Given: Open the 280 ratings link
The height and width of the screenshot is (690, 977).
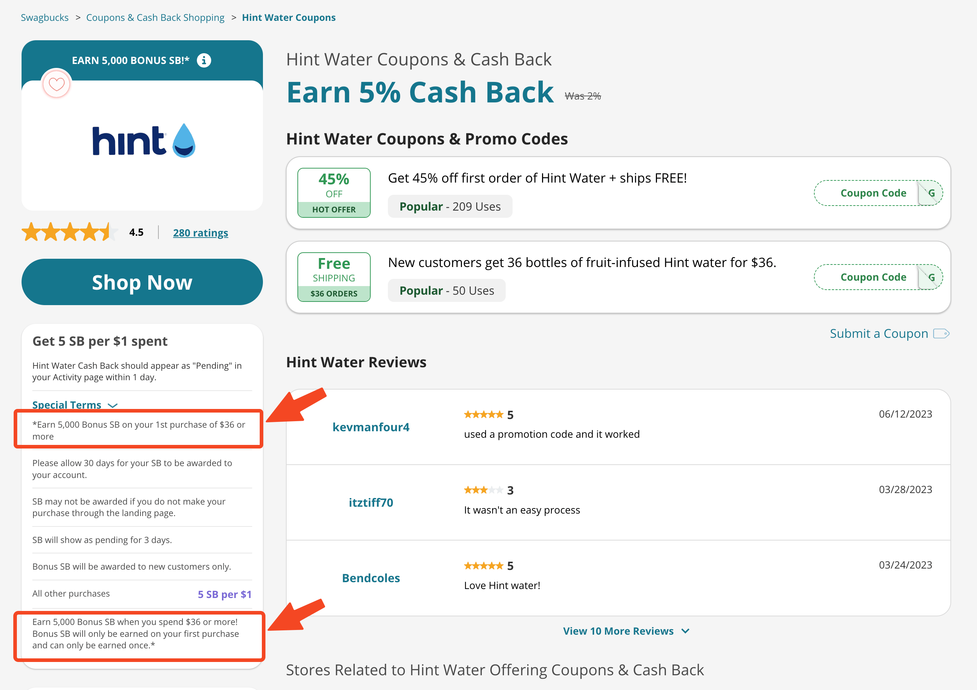Looking at the screenshot, I should [x=200, y=233].
